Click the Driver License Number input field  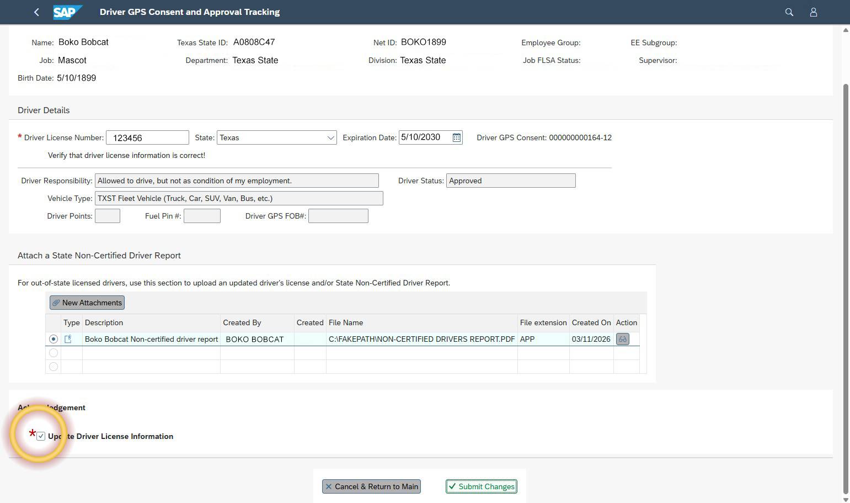pos(147,137)
